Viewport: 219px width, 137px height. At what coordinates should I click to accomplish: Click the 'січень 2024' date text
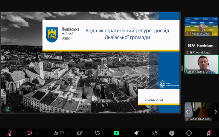tap(154, 100)
